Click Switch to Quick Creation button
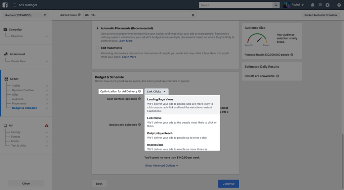 coord(320,15)
